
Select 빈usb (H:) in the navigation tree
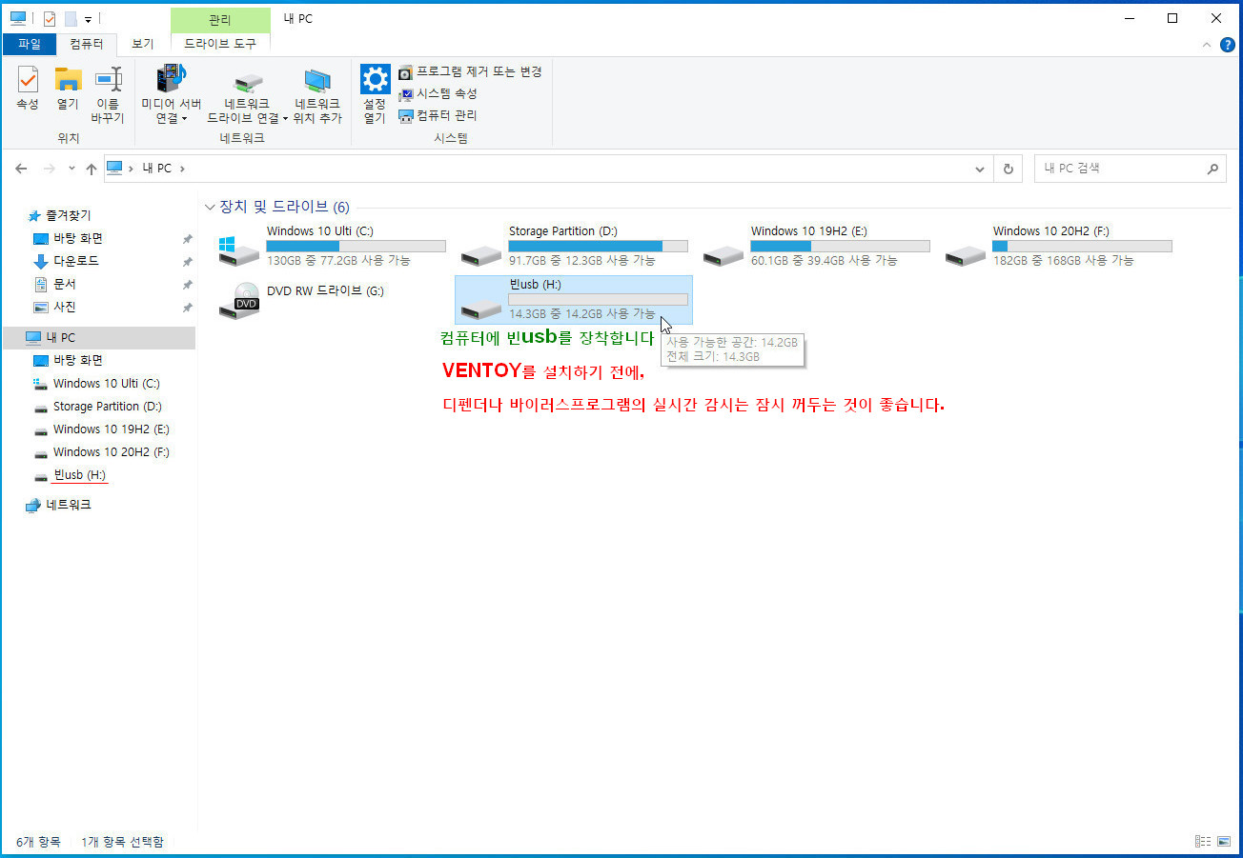[79, 474]
